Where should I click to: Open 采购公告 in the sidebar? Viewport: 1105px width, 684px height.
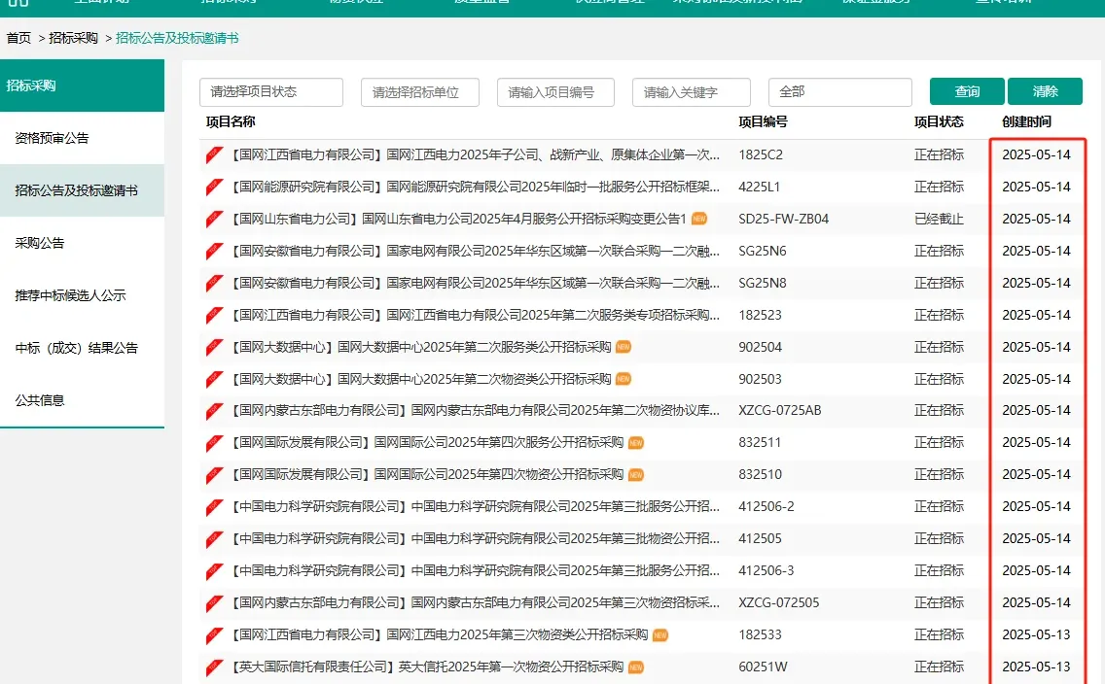click(x=82, y=243)
